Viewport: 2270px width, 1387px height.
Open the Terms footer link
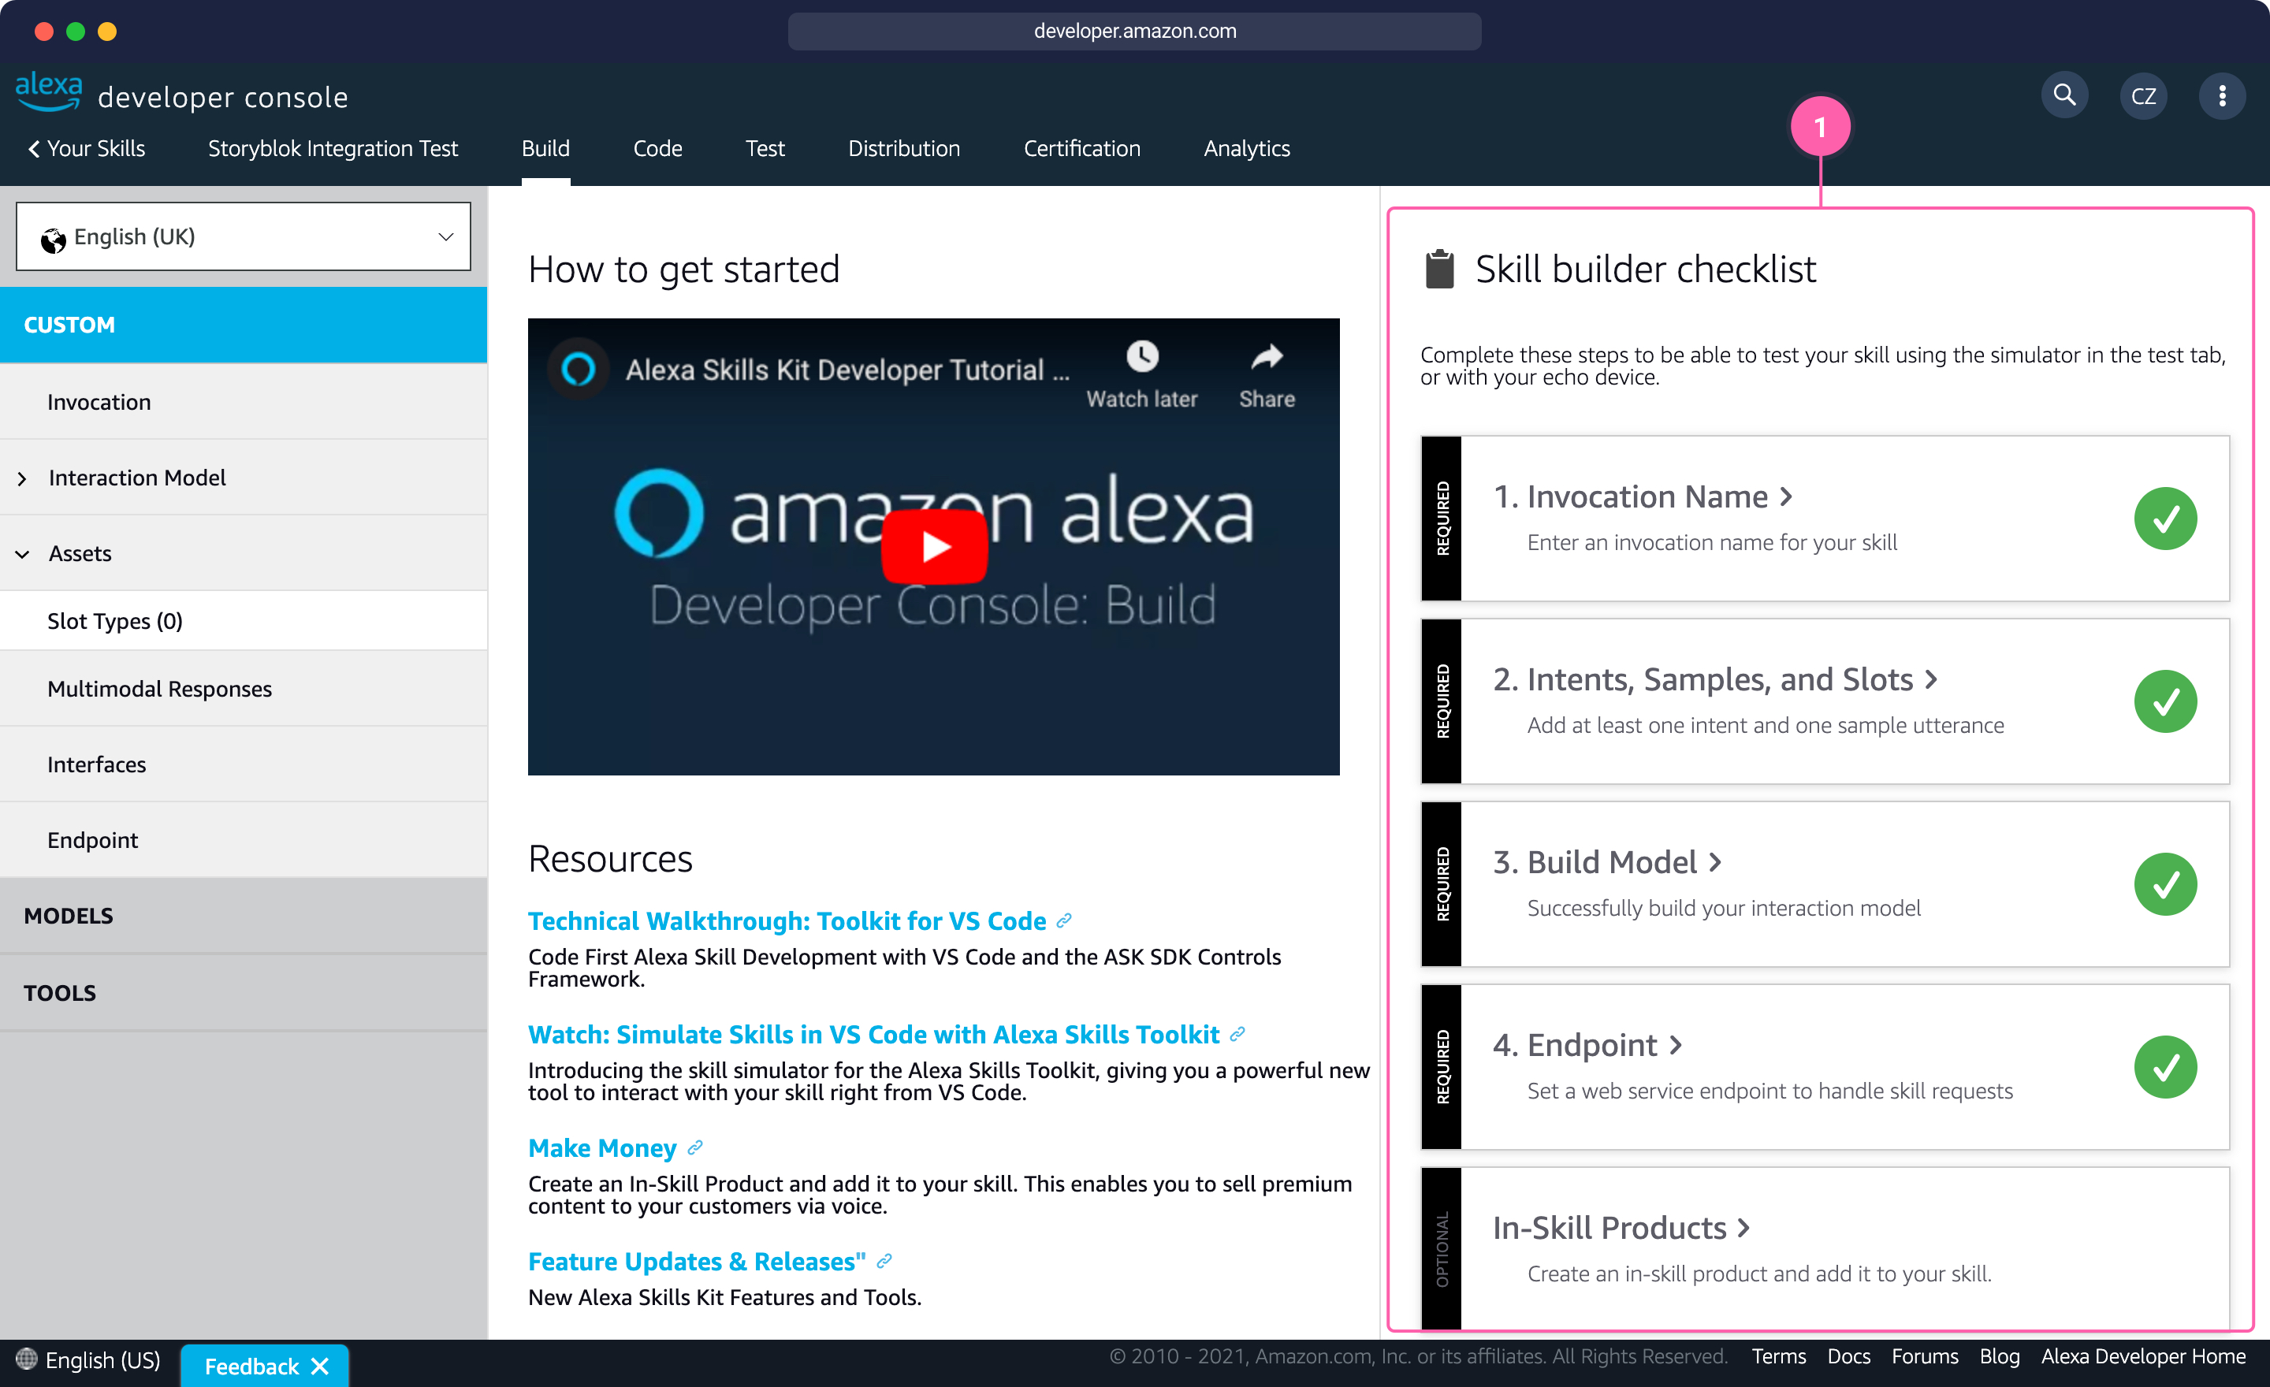[x=1778, y=1355]
